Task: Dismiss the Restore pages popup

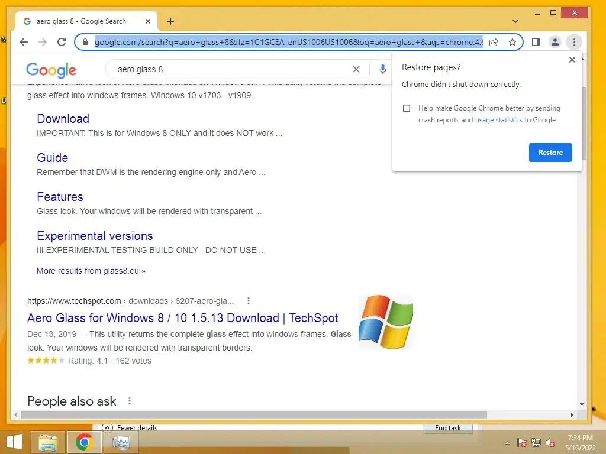Action: pyautogui.click(x=572, y=60)
